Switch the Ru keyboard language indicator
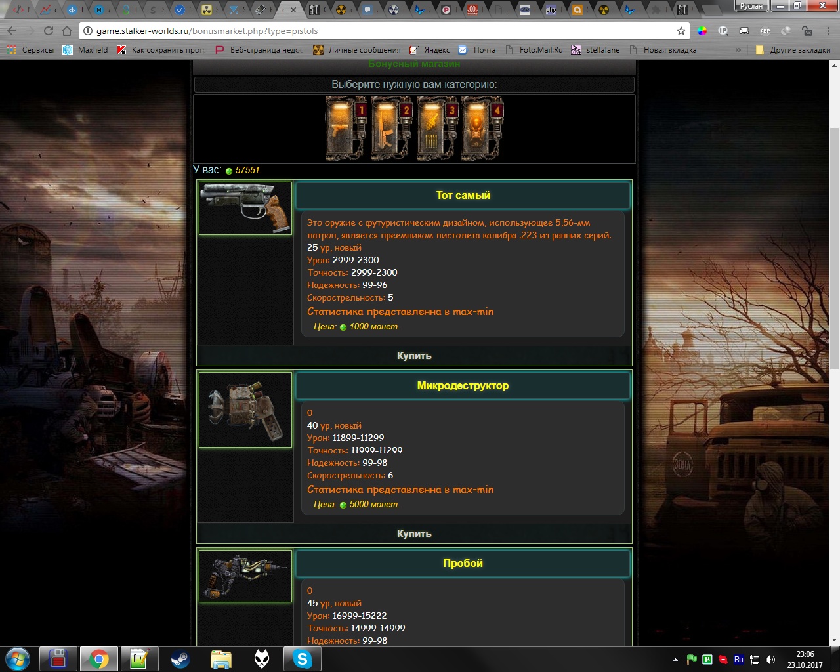Screen dimensions: 840x672 [739, 660]
